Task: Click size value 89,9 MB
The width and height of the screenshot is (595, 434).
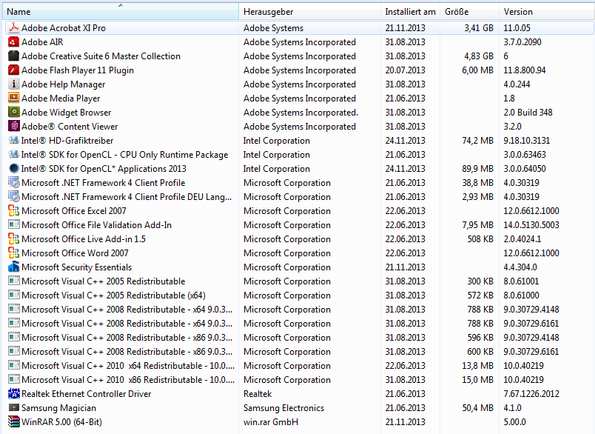Action: coord(478,168)
